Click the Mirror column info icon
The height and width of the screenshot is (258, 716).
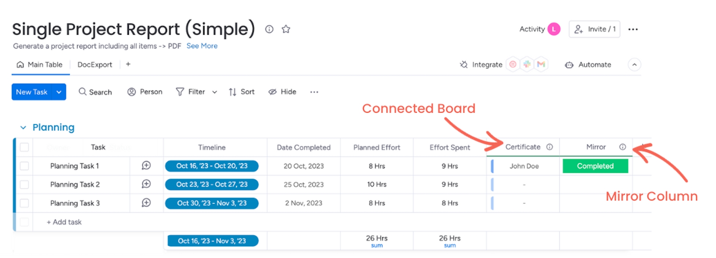click(x=623, y=147)
